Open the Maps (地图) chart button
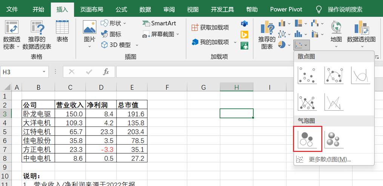The height and width of the screenshot is (186, 383). 336,34
